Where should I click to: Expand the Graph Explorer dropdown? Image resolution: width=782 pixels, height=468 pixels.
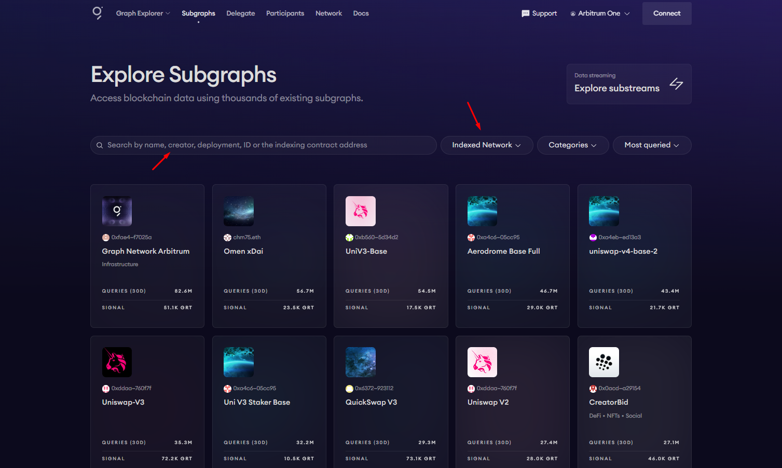click(x=143, y=13)
